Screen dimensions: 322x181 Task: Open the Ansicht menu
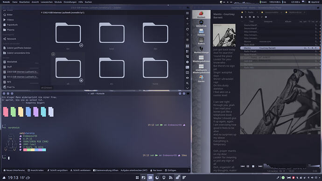[35, 2]
